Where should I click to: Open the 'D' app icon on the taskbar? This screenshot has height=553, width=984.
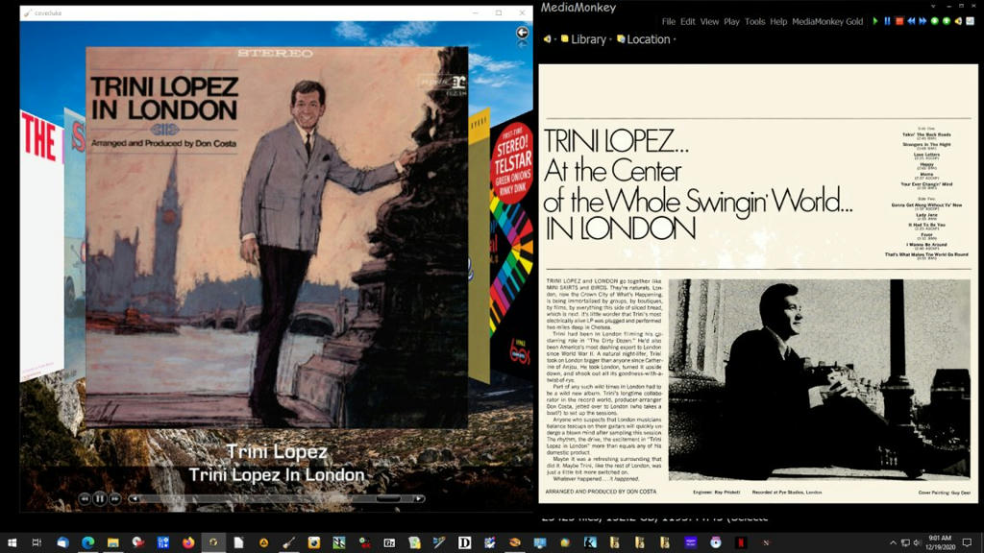(464, 542)
